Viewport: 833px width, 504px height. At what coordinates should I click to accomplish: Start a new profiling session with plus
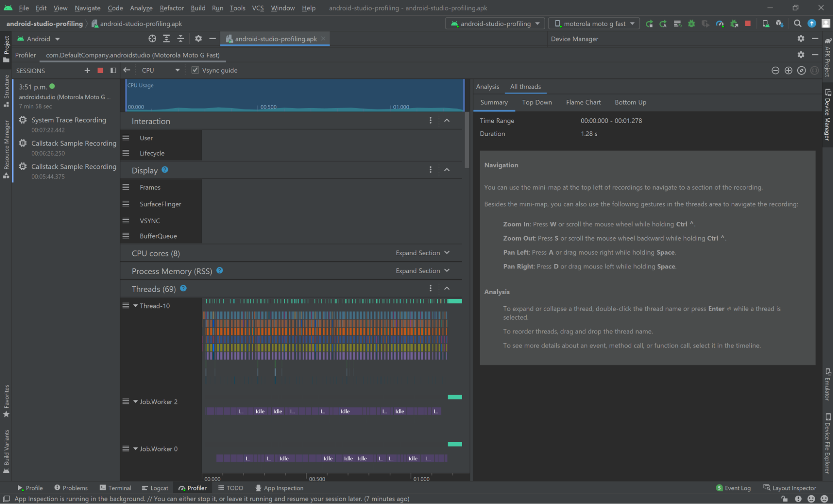click(x=87, y=70)
